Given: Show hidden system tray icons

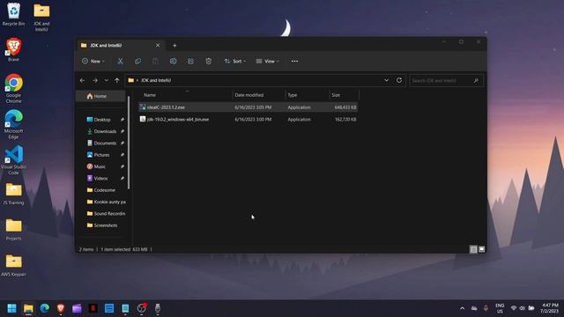Looking at the screenshot, I should point(462,308).
